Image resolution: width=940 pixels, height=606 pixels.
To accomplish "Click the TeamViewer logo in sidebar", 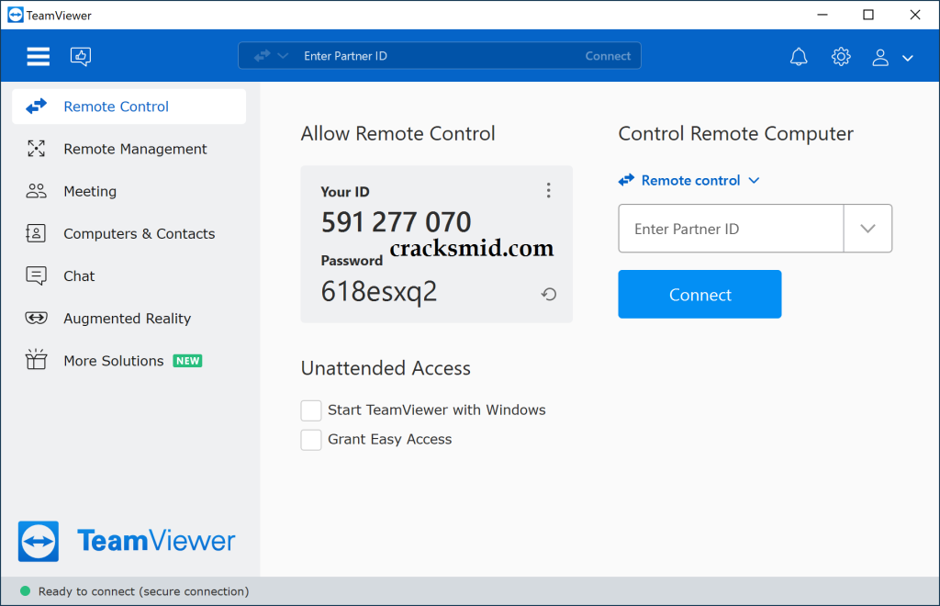I will pos(127,541).
